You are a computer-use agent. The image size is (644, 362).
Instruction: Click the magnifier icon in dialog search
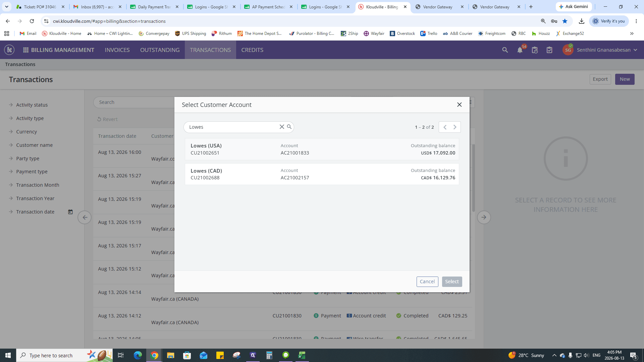pyautogui.click(x=289, y=127)
